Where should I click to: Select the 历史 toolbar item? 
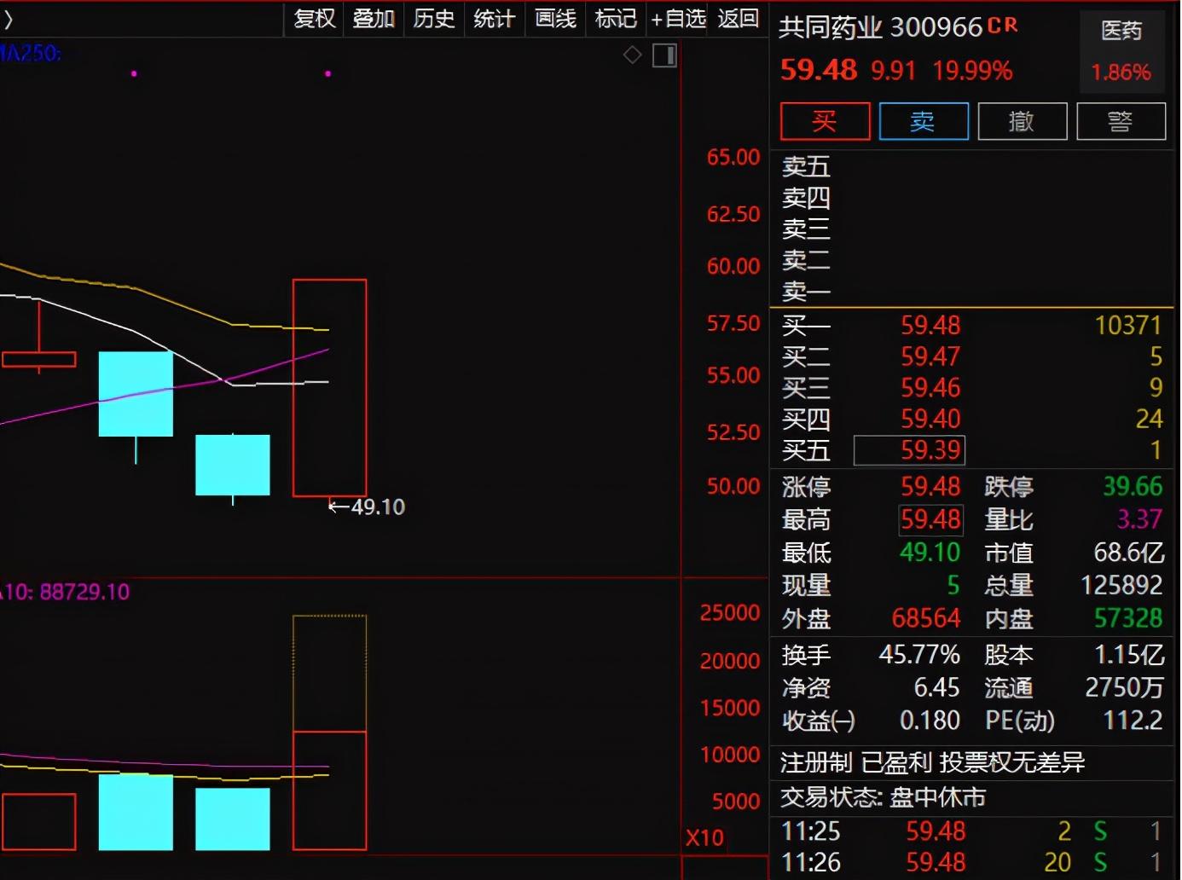click(x=434, y=18)
